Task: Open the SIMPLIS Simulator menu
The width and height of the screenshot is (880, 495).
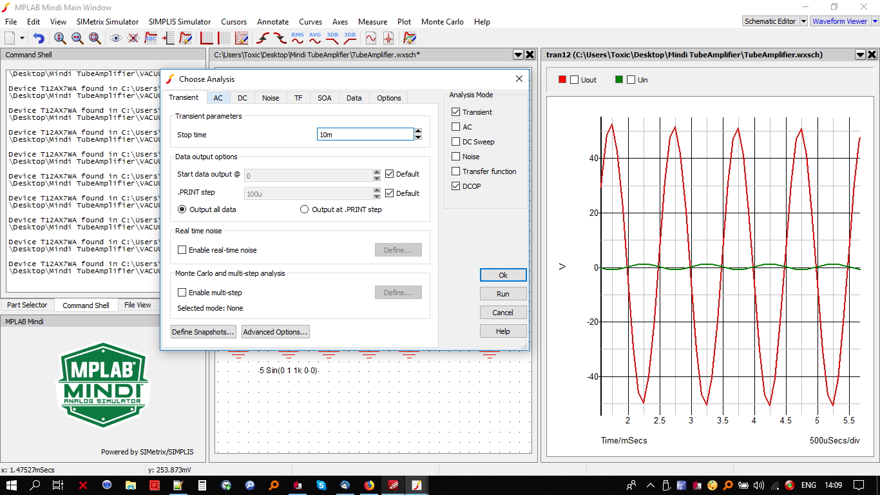Action: 180,21
